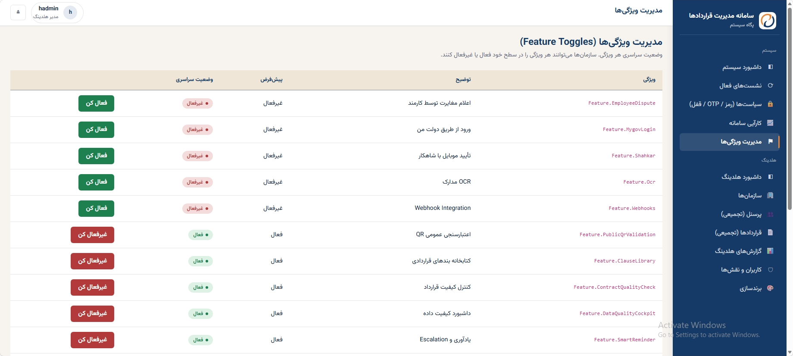Click the flag icon for مدیریت ویژگی‌ها
The height and width of the screenshot is (356, 793).
(x=771, y=141)
